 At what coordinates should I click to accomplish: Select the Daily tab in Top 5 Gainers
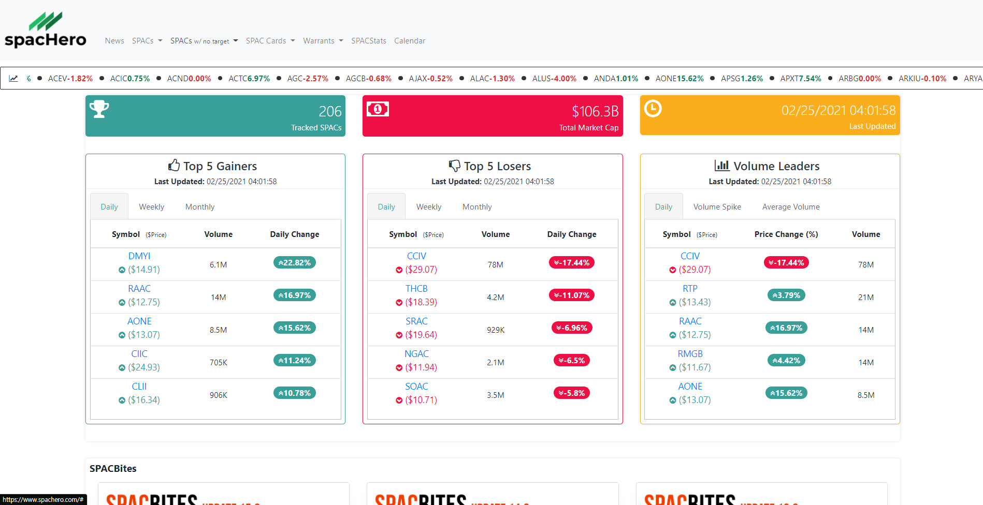pyautogui.click(x=109, y=207)
